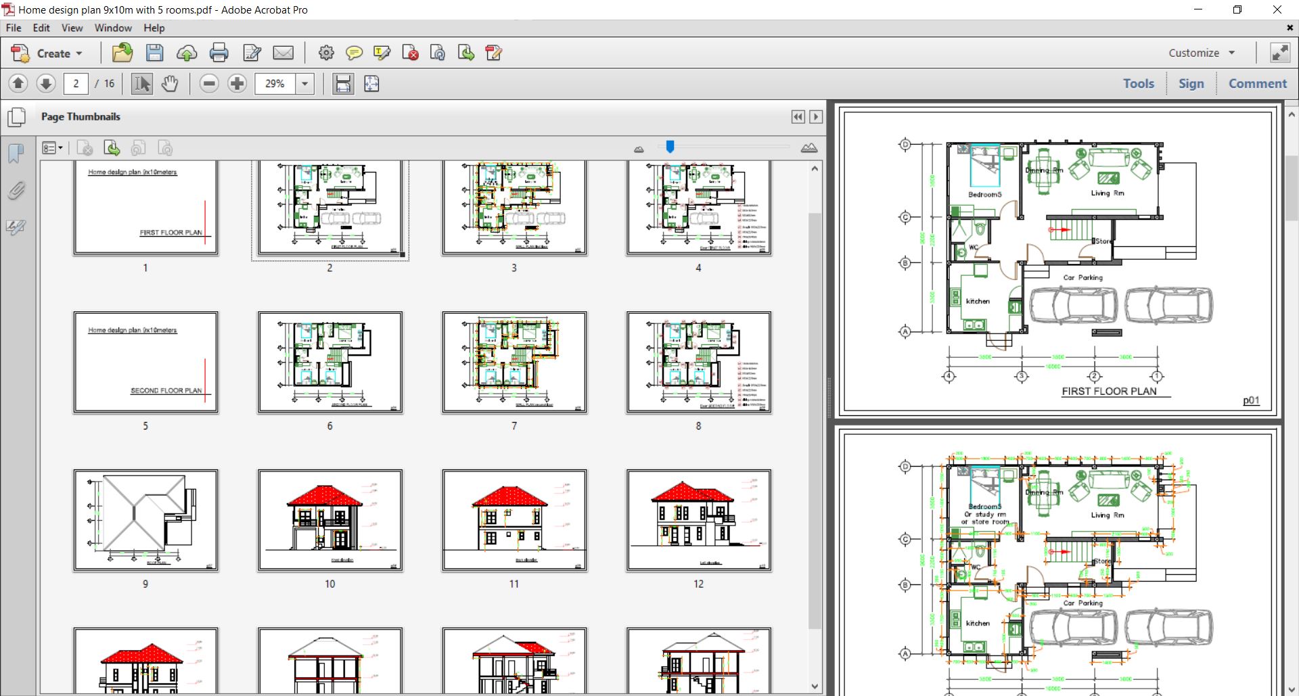Image resolution: width=1299 pixels, height=696 pixels.
Task: Select page 5 thumbnail
Action: point(145,362)
